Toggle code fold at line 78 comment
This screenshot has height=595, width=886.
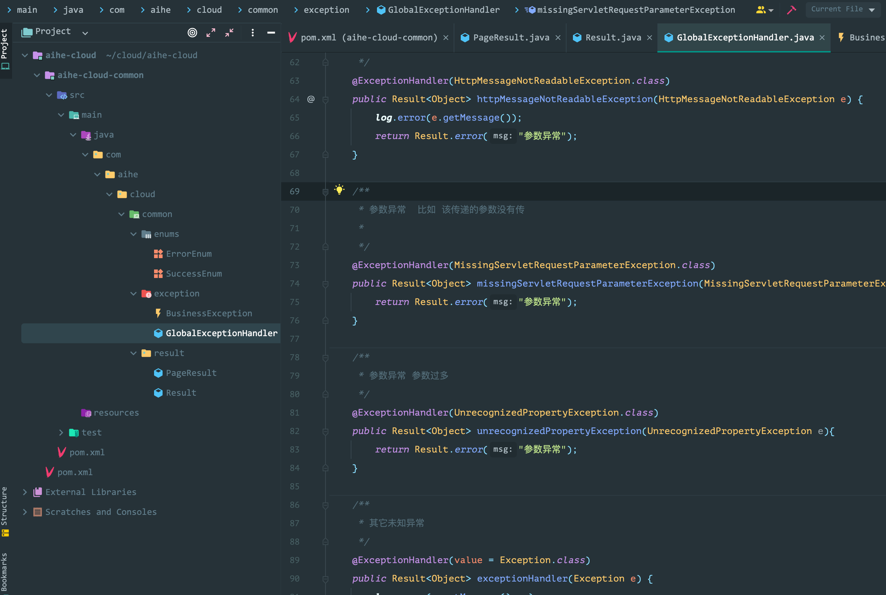coord(326,357)
